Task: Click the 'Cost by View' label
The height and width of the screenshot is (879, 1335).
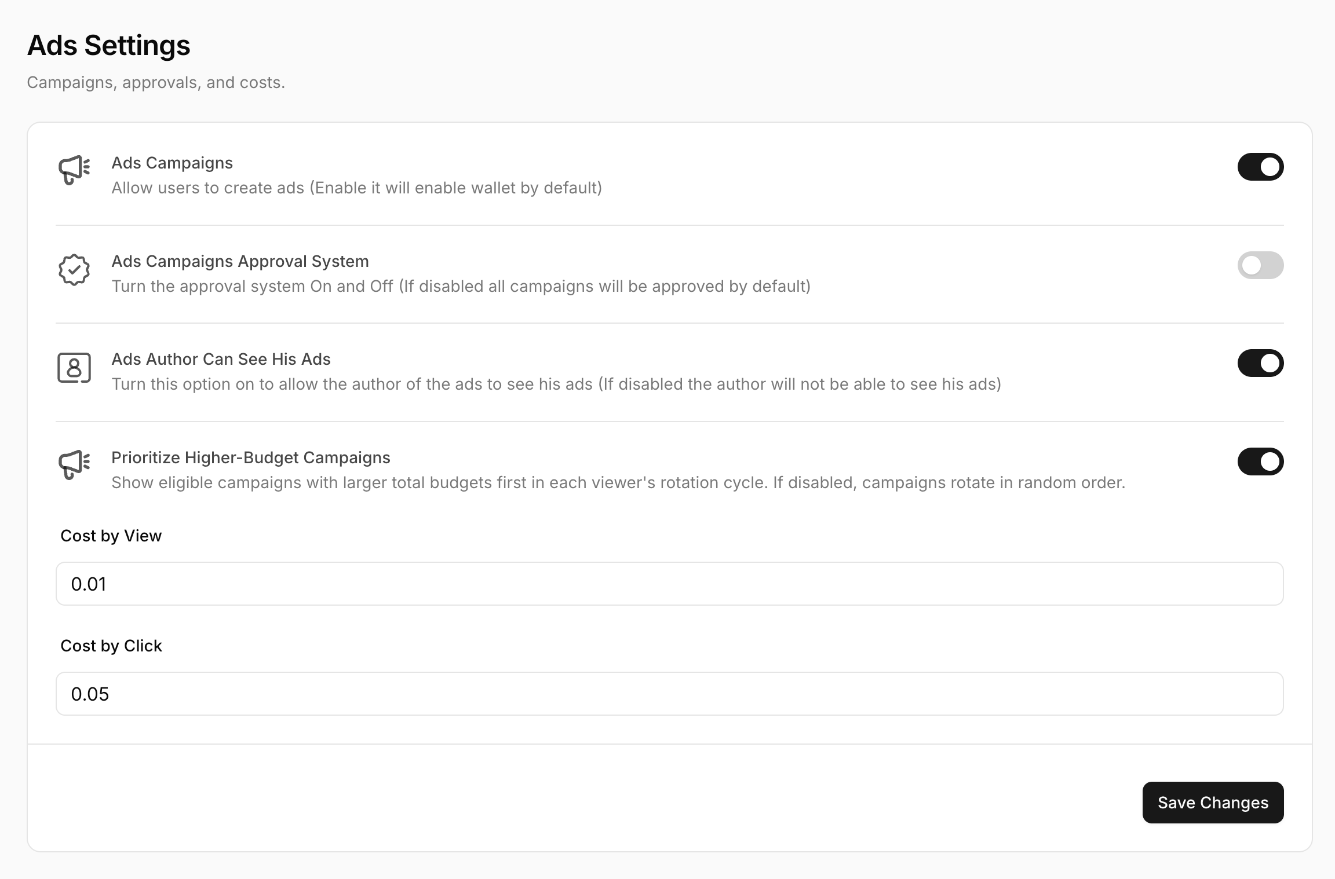Action: (x=111, y=536)
